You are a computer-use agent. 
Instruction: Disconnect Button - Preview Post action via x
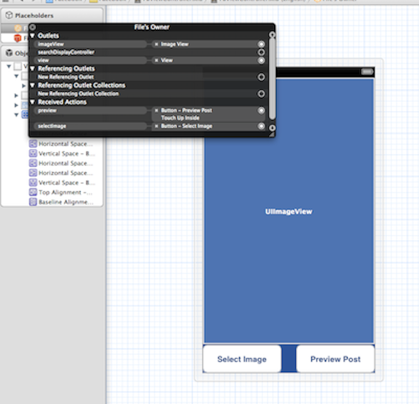tap(157, 110)
